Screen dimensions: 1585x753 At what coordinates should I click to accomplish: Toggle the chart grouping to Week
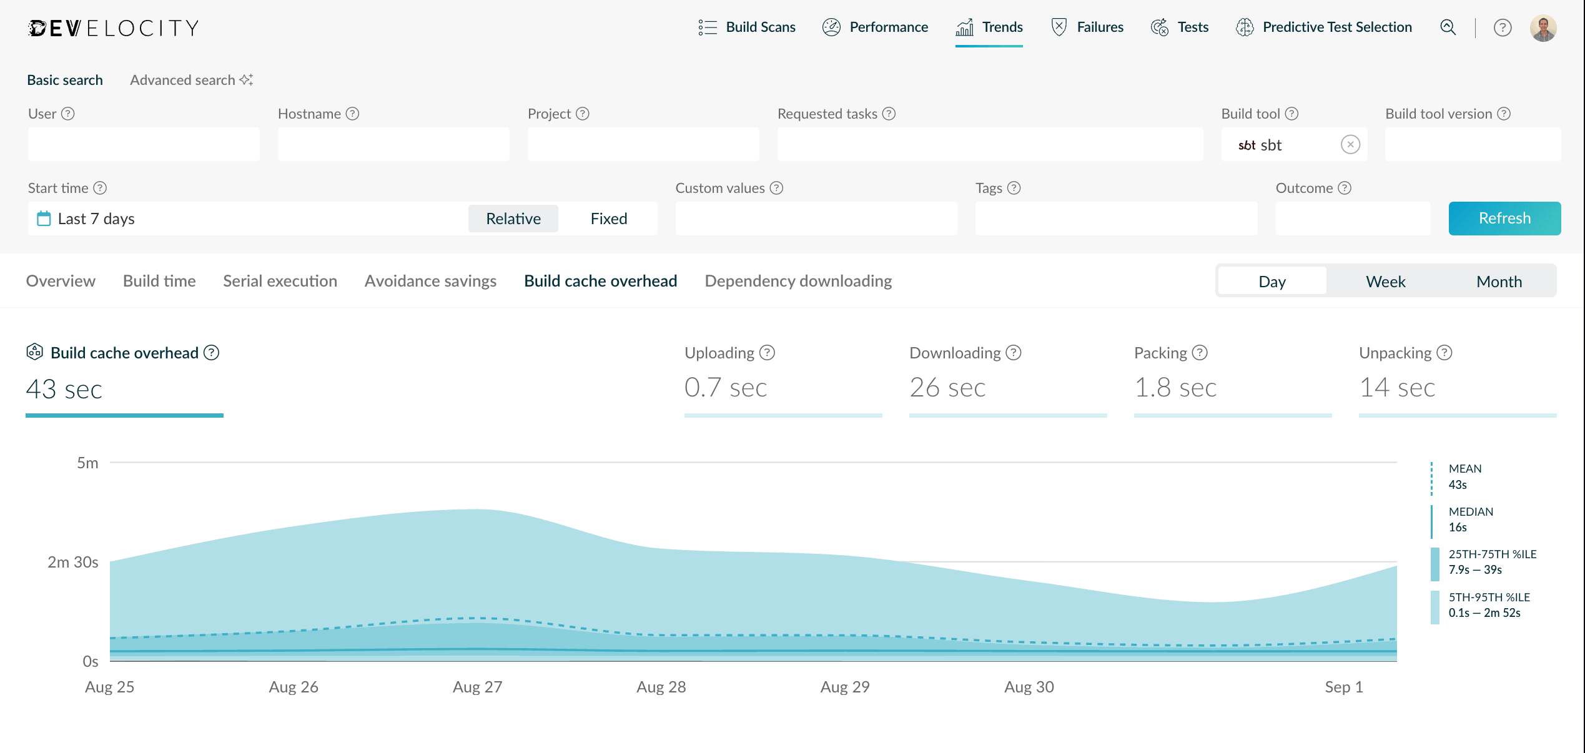coord(1385,281)
